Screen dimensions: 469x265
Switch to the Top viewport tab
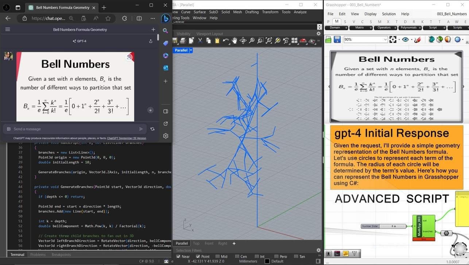tap(196, 243)
